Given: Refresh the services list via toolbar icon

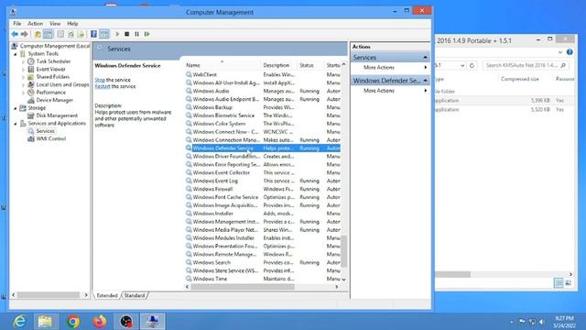Looking at the screenshot, I should pos(71,34).
